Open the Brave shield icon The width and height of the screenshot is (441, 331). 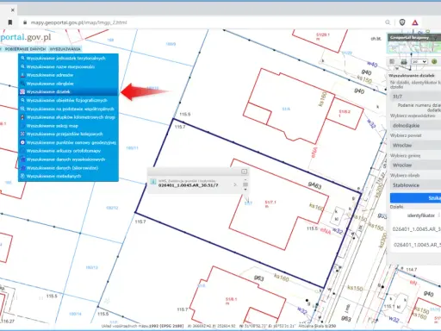[x=402, y=22]
